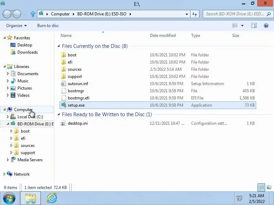The width and height of the screenshot is (274, 205).
Task: Select Pictures in the navigation pane
Action: (x=25, y=88)
